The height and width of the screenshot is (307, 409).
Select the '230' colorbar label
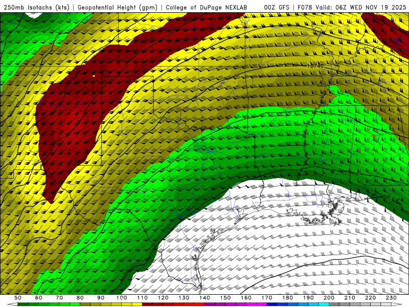[x=391, y=298]
